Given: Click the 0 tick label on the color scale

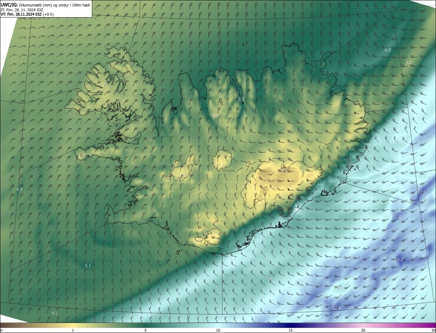Looking at the screenshot, I should pos(1,330).
